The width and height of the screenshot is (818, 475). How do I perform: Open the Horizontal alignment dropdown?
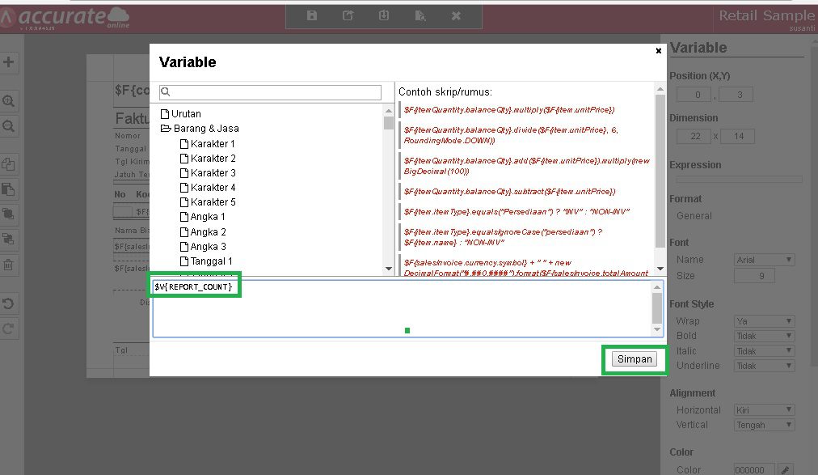click(765, 410)
